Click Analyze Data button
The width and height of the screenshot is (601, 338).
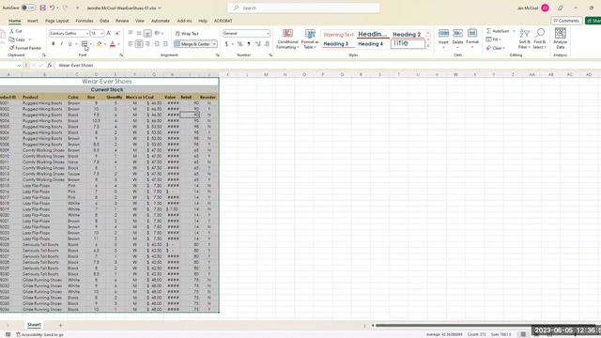point(560,38)
